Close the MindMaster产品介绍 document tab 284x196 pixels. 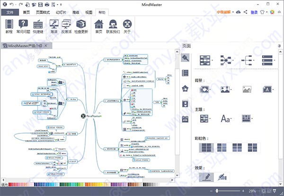(46, 45)
